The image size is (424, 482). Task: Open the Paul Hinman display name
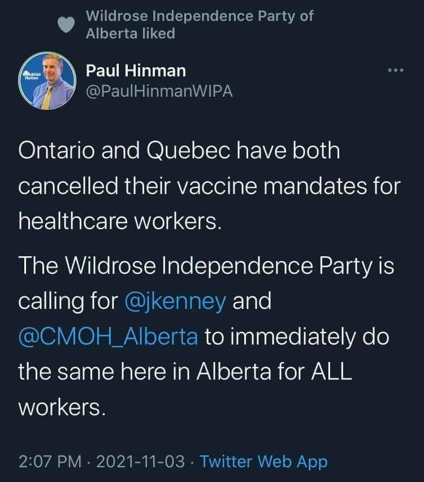point(136,71)
